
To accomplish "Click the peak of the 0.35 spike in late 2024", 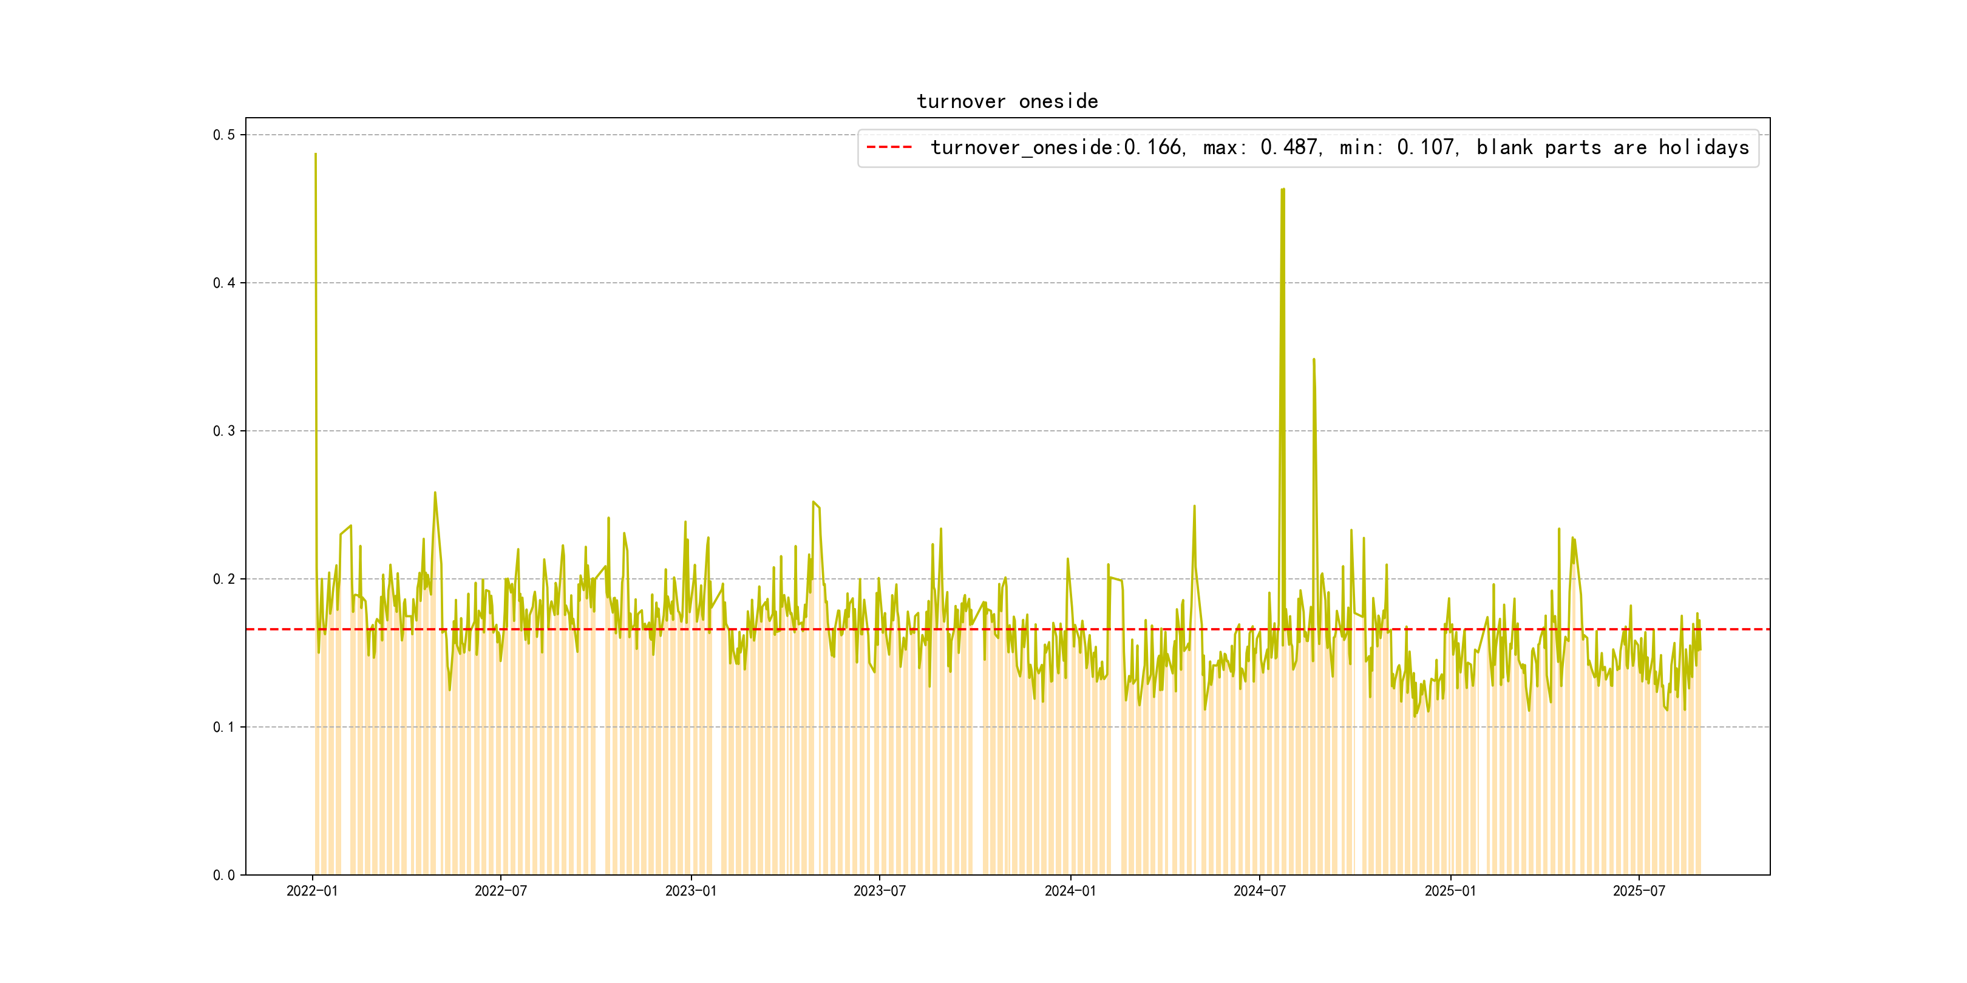I will tap(1313, 359).
